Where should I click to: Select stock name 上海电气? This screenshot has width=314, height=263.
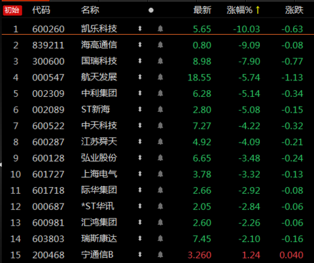tap(99, 174)
